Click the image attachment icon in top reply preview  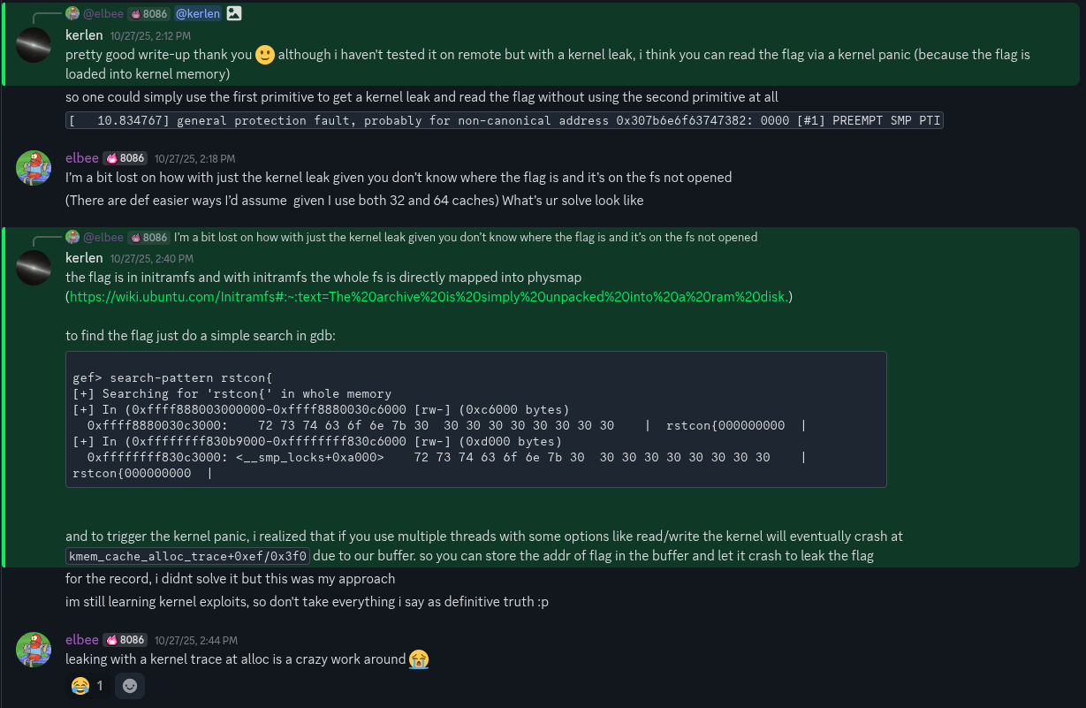(234, 13)
